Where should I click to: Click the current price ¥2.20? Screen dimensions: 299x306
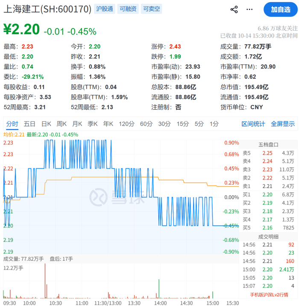(21, 29)
